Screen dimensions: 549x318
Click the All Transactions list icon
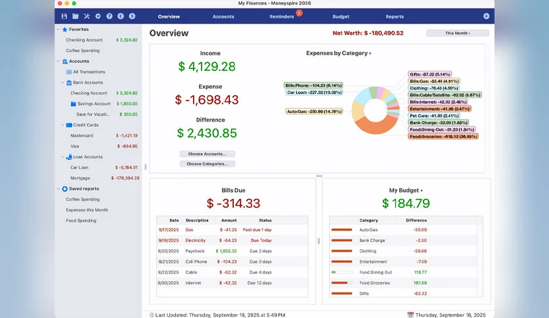(x=69, y=72)
